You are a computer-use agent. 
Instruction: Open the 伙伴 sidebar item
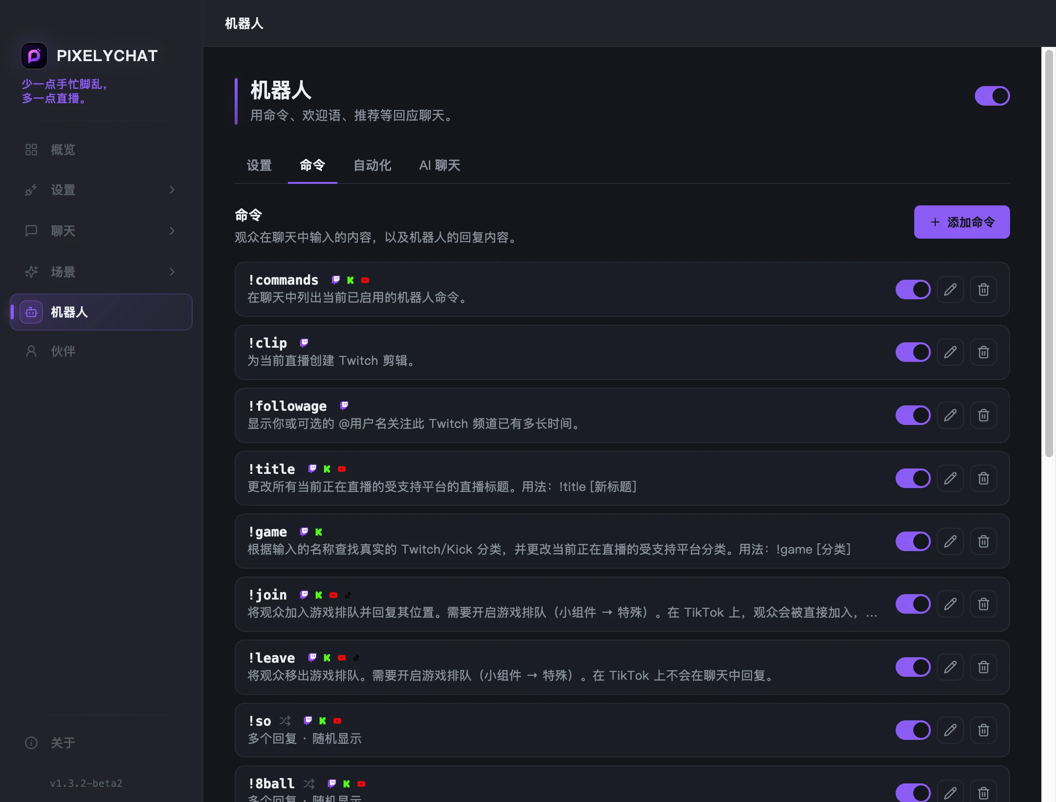point(101,351)
